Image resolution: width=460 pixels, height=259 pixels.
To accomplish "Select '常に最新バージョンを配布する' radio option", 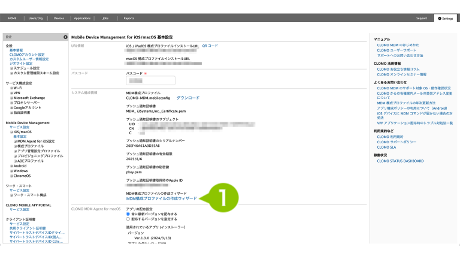I will 128,213.
